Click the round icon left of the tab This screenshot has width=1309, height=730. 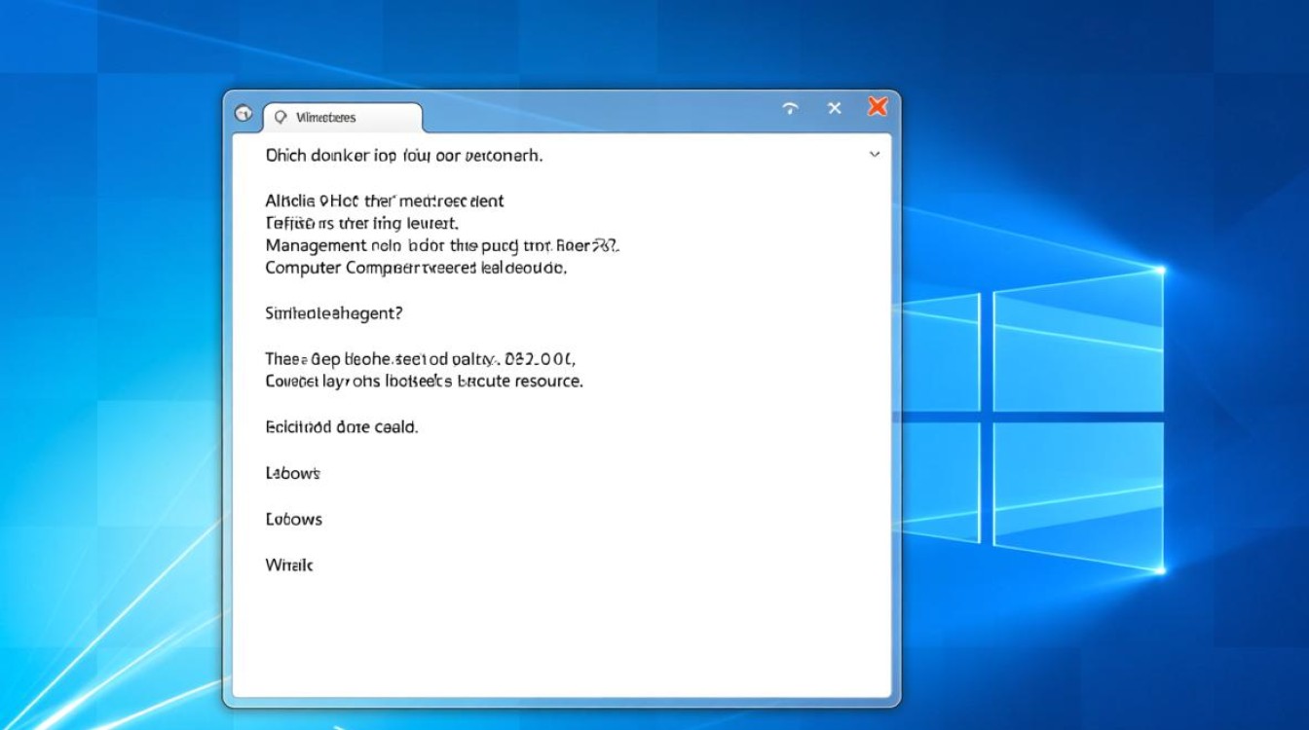coord(243,114)
